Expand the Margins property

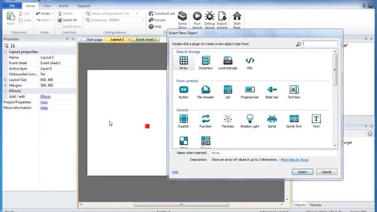pos(5,85)
